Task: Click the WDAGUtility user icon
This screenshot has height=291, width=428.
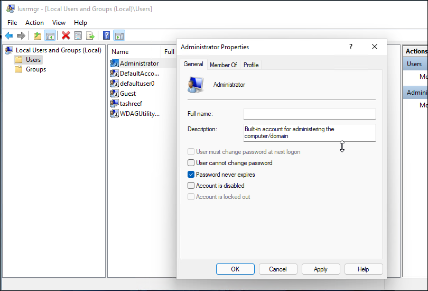Action: click(114, 114)
